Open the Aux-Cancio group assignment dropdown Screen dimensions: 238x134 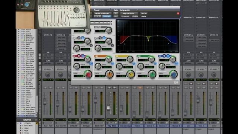[x=60, y=69]
